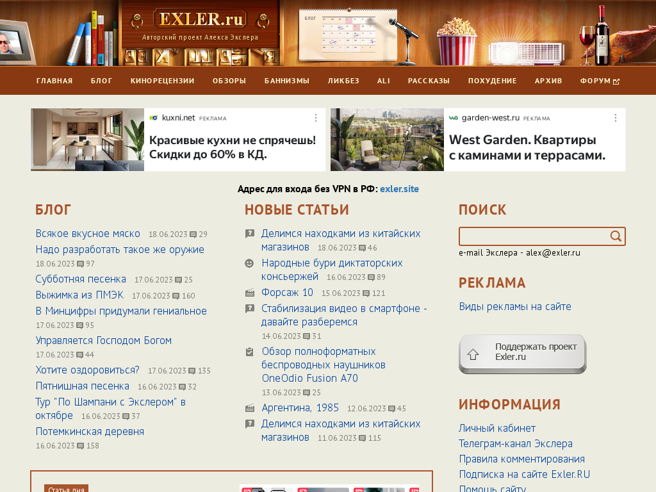
Task: Click comments icon for Всякое вкусное мяско
Action: click(x=193, y=234)
